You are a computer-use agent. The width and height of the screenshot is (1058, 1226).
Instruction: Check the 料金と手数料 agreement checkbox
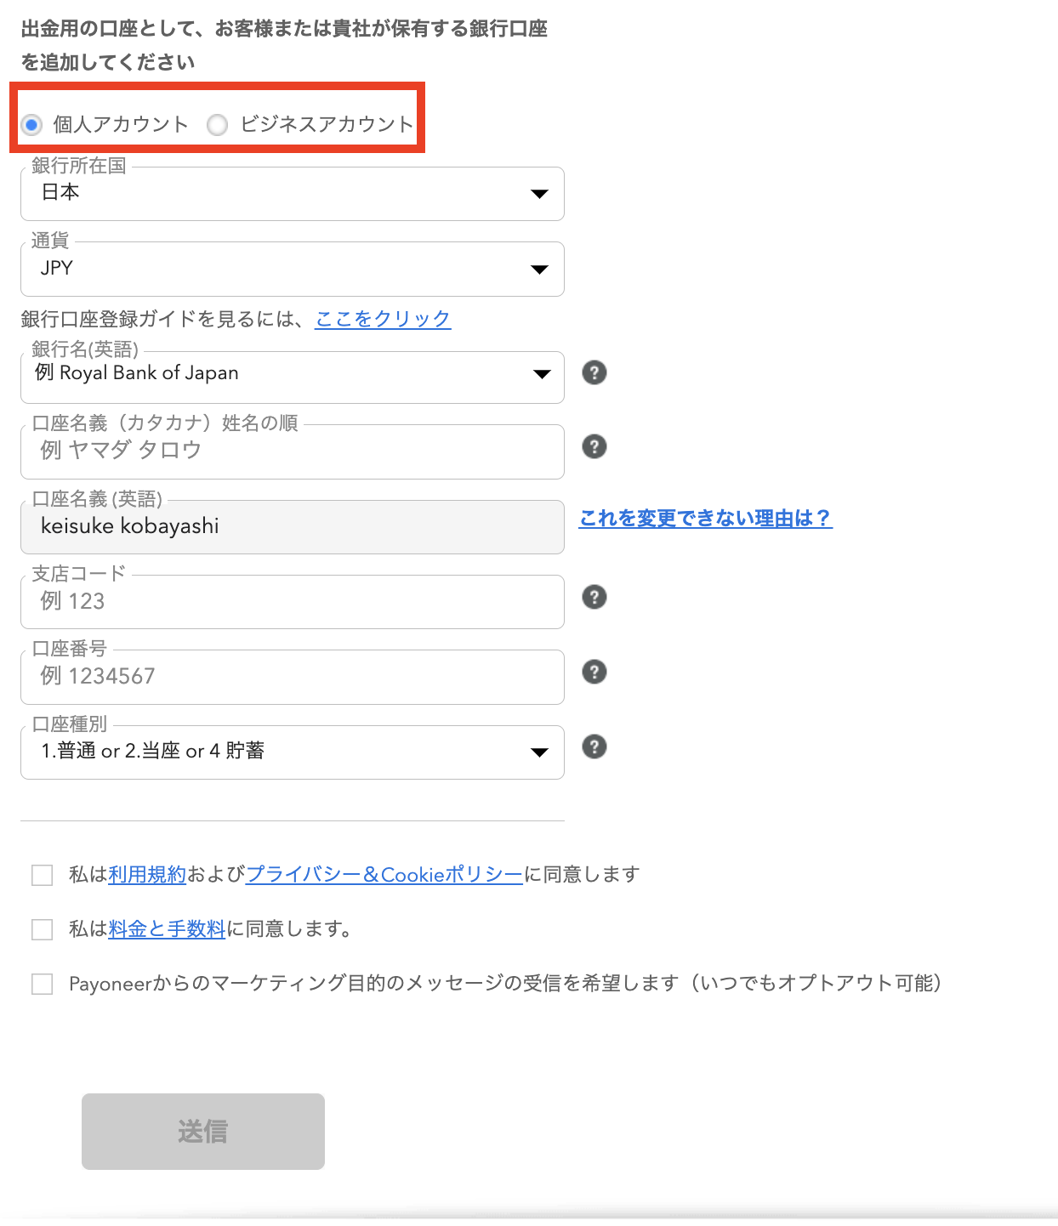(43, 929)
